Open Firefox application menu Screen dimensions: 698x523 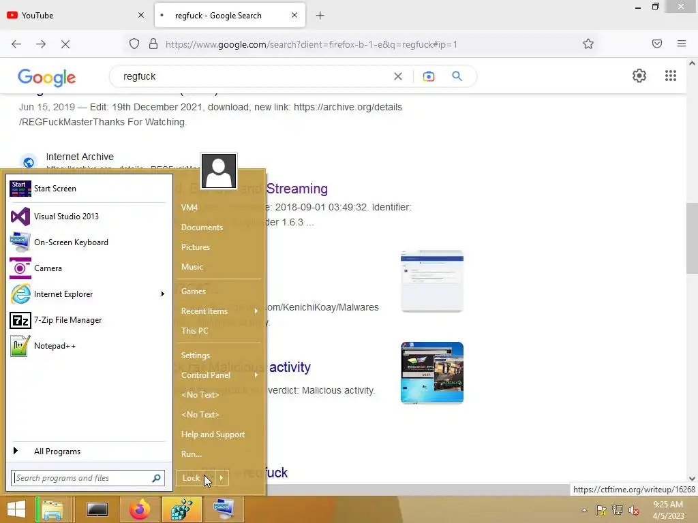coord(682,44)
